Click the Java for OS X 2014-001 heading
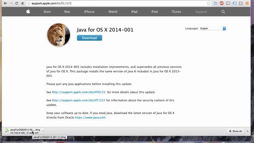 click(105, 30)
